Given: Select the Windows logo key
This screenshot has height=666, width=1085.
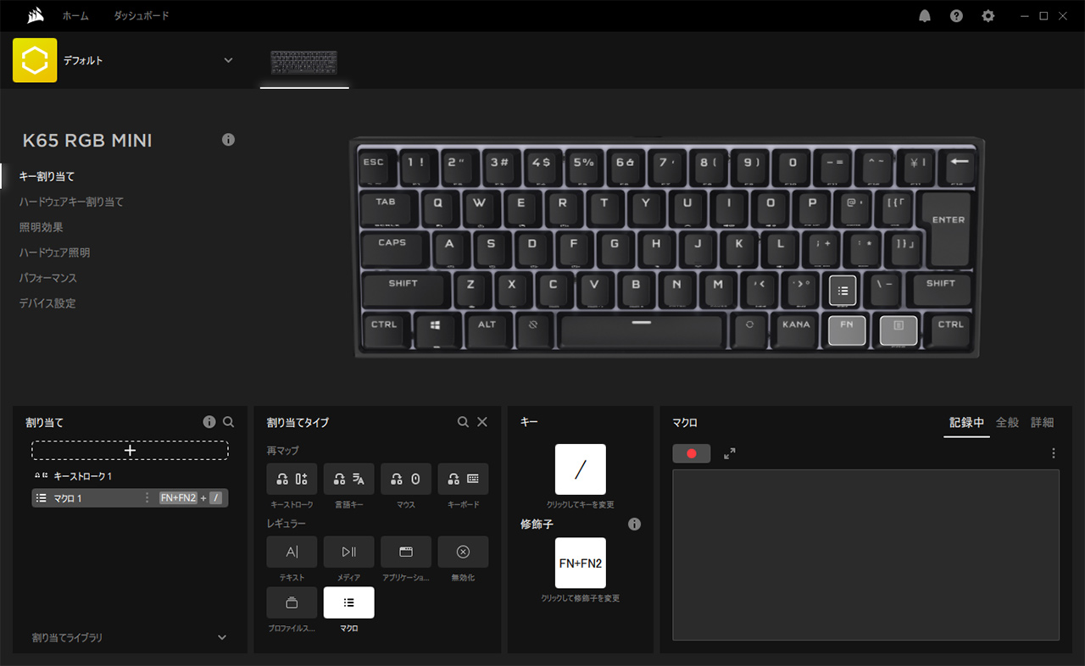Looking at the screenshot, I should pyautogui.click(x=435, y=330).
